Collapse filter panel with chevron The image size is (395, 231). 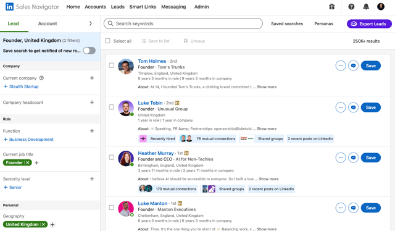(91, 23)
